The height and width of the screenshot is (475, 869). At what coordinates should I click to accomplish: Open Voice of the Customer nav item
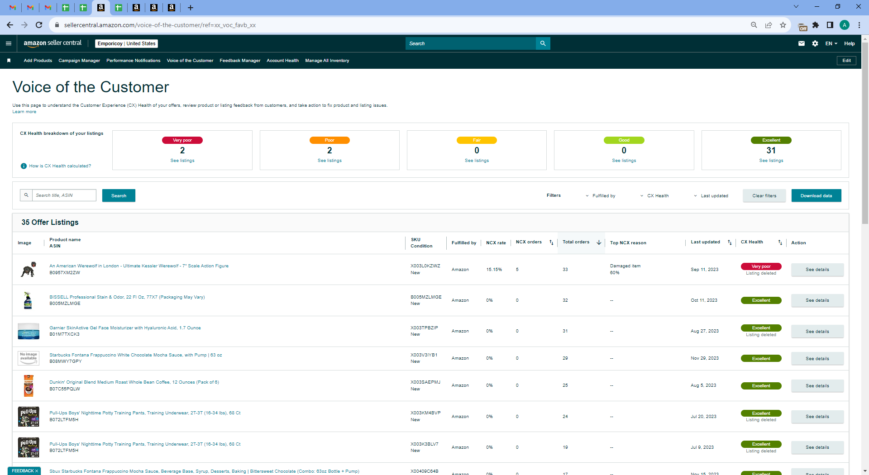[x=190, y=61]
